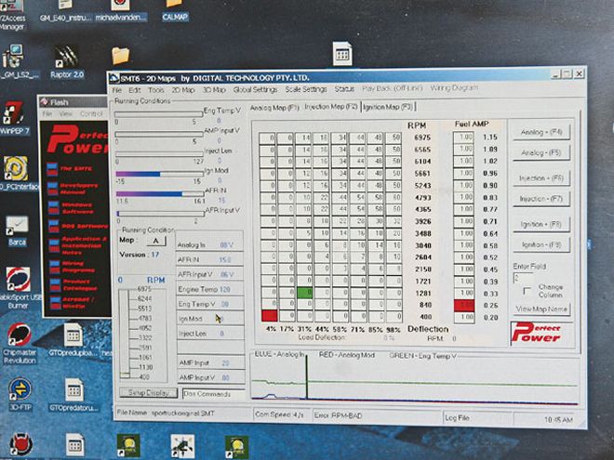Open the Scale Settings menu
614x460 pixels.
[306, 89]
